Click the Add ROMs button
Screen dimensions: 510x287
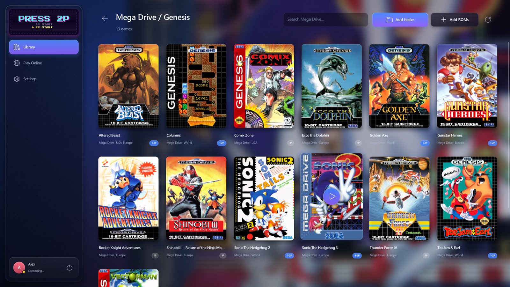tap(455, 20)
